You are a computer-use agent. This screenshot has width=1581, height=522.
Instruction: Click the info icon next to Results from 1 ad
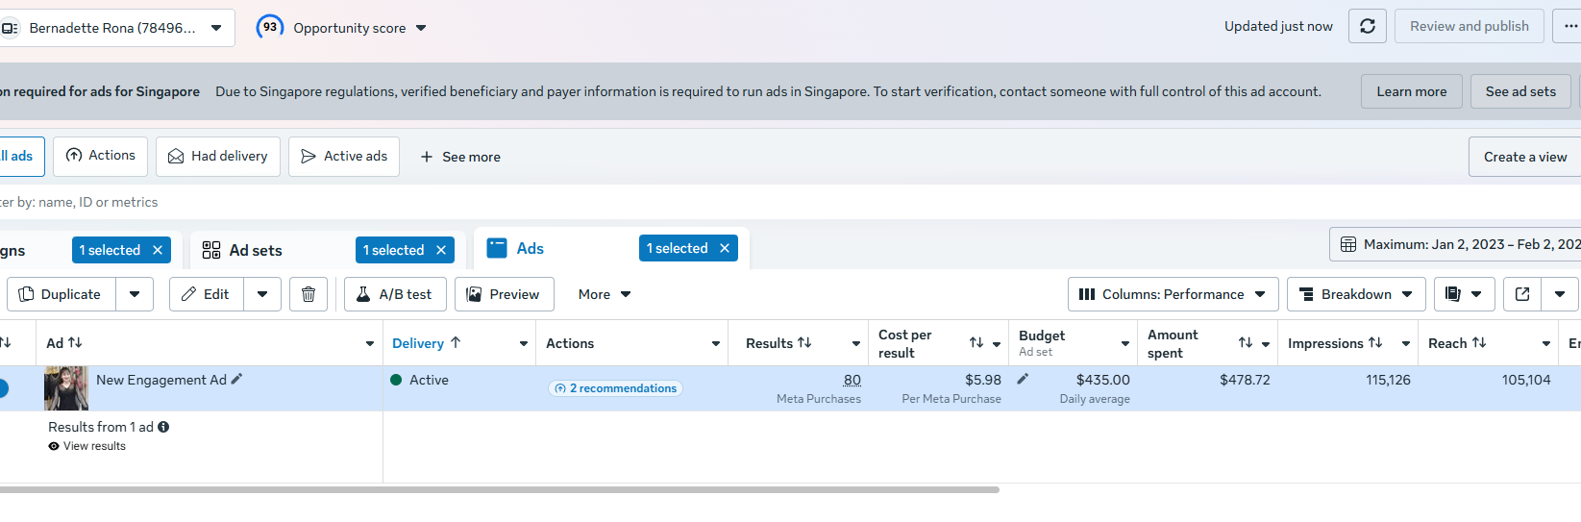pos(163,427)
